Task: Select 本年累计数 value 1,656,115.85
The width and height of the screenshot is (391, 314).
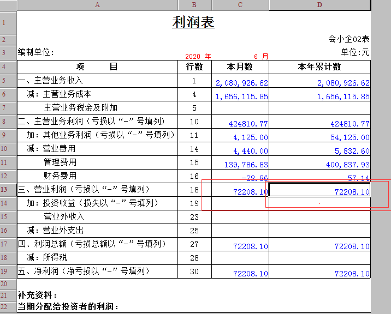Action: 319,94
